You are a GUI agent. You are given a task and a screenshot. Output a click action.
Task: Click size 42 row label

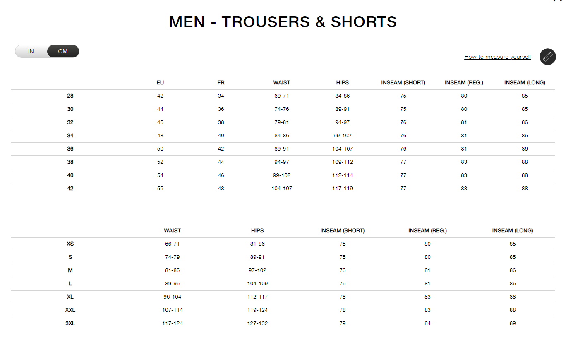(x=70, y=189)
